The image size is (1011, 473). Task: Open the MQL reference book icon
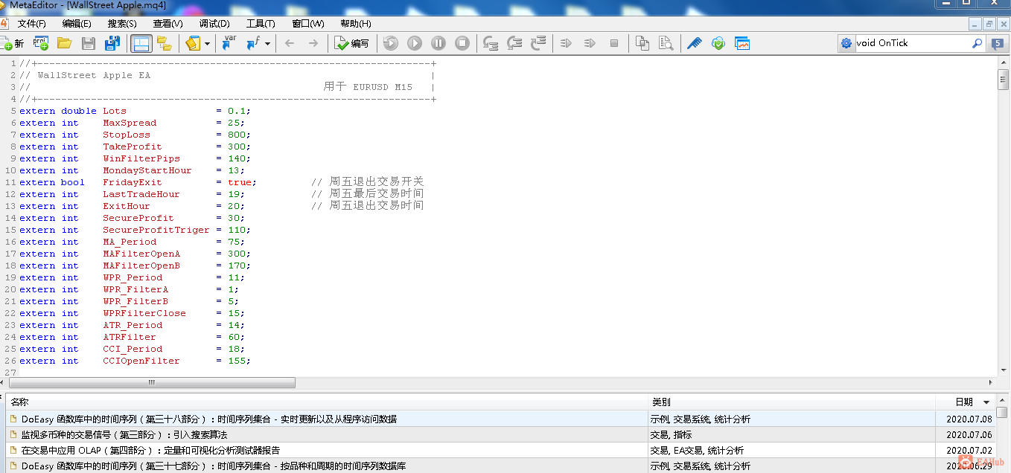193,43
